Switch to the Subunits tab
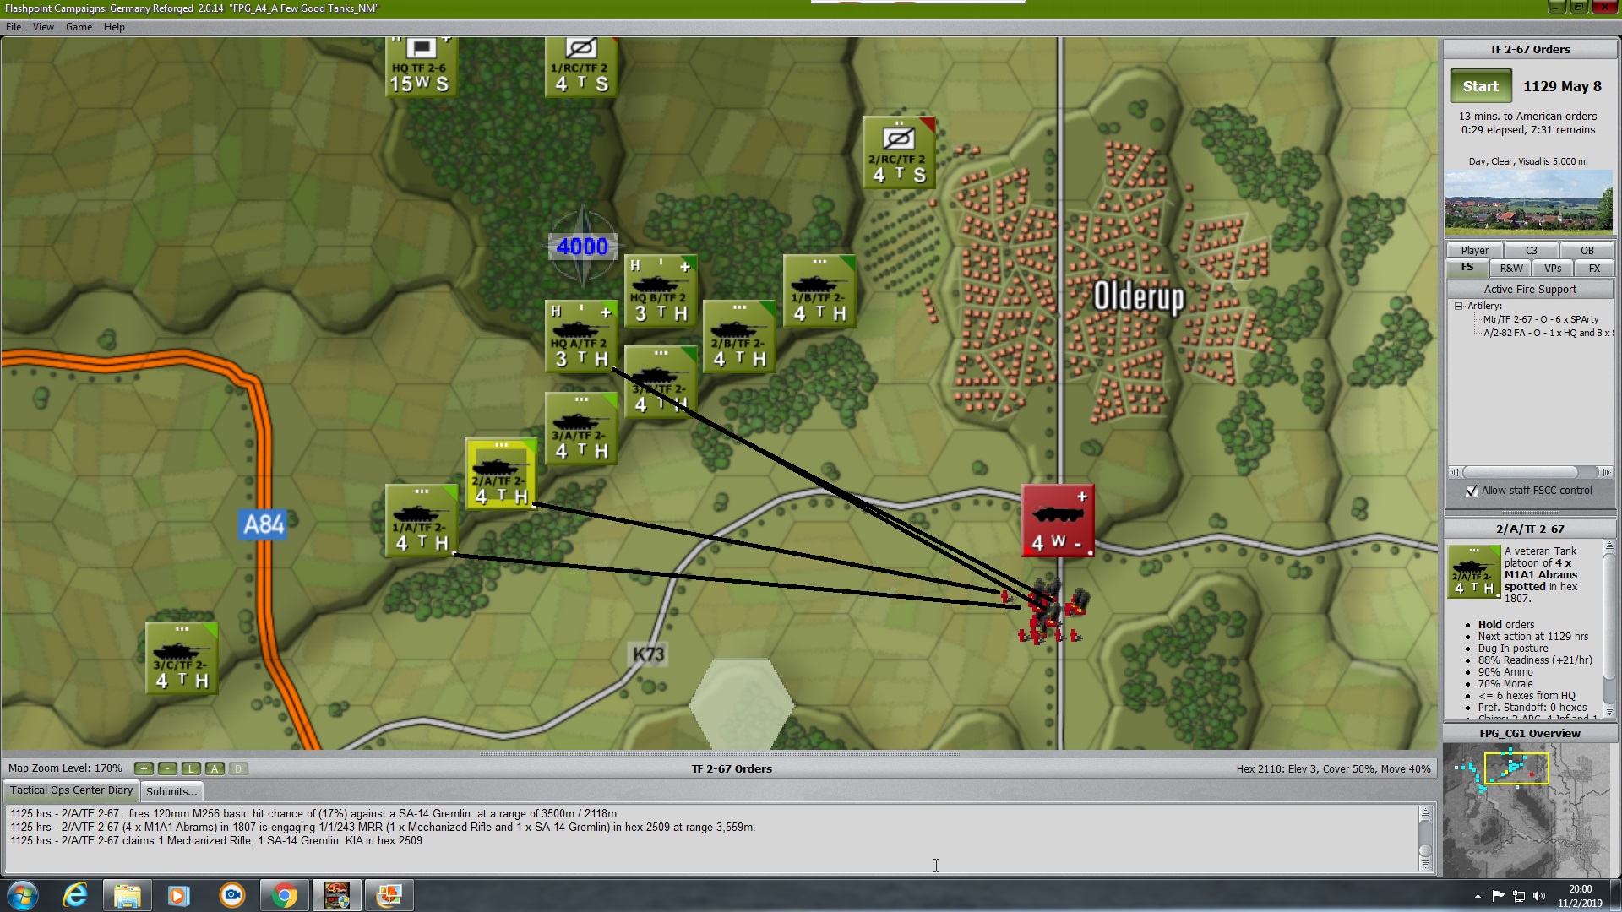 [x=171, y=791]
